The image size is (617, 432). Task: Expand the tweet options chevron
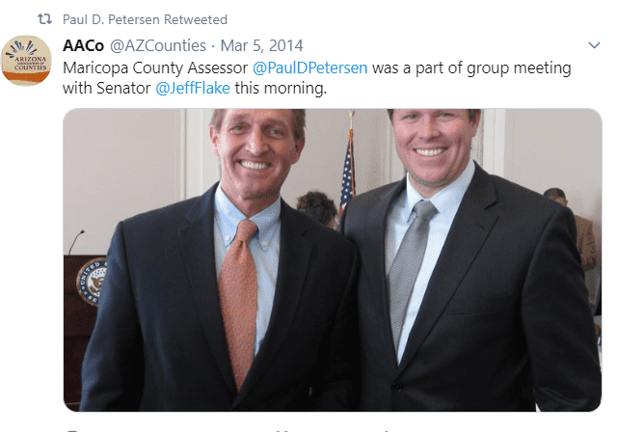pos(594,45)
